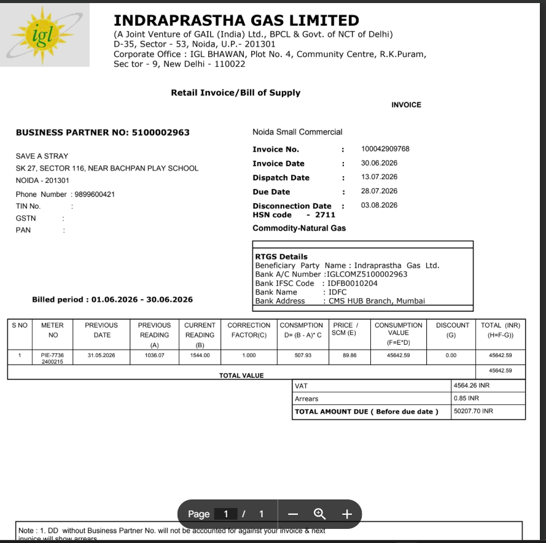Click bank account number IGLCOMZ5100002963
Image resolution: width=546 pixels, height=543 pixels.
coord(367,274)
